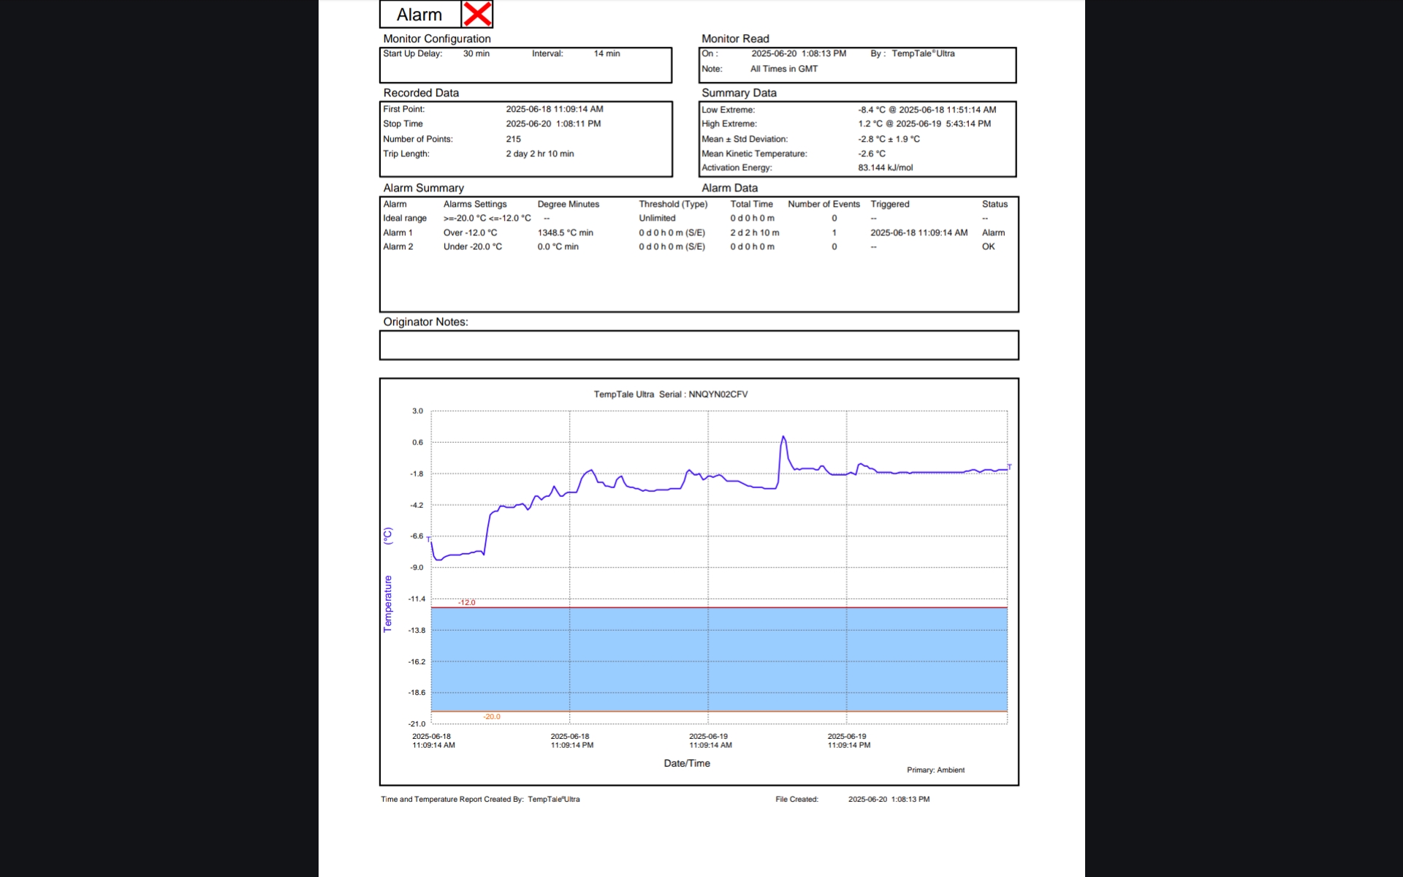Viewport: 1403px width, 877px height.
Task: Click inside the Originator Notes box
Action: (699, 345)
